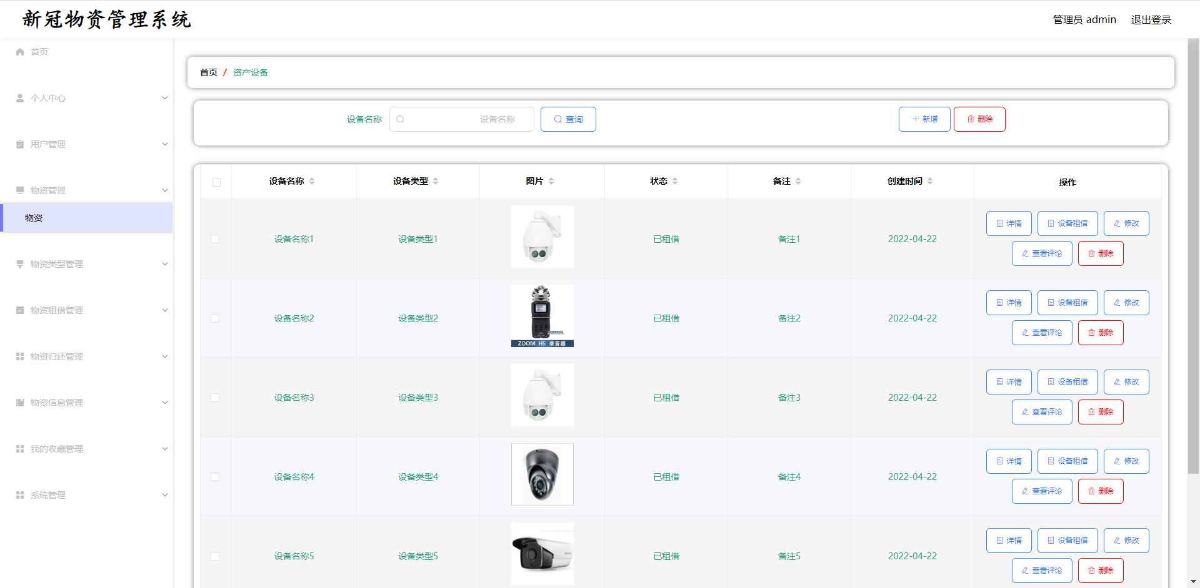
Task: Click 退出登录 to log out
Action: (x=1151, y=20)
